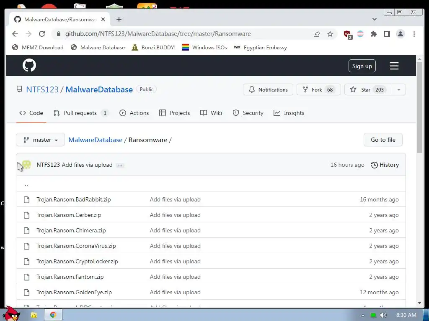Toggle the browser side panel icon

pyautogui.click(x=387, y=34)
